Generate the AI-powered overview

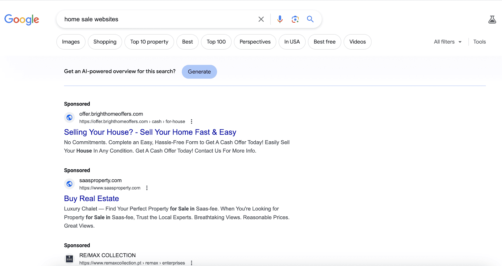(x=199, y=72)
